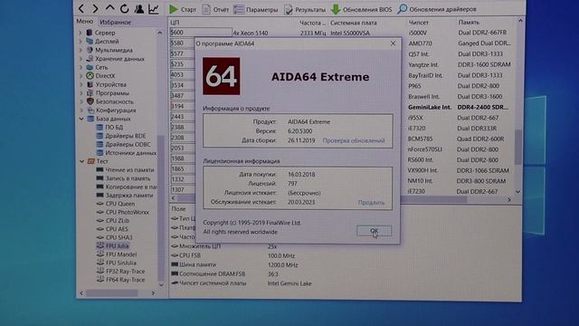Viewport: 579px width, 326px height.
Task: Expand the Дисплей tree node
Action: 81,42
